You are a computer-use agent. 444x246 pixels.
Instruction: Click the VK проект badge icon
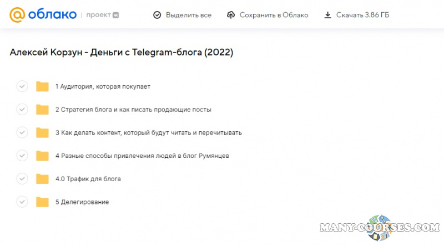click(115, 15)
